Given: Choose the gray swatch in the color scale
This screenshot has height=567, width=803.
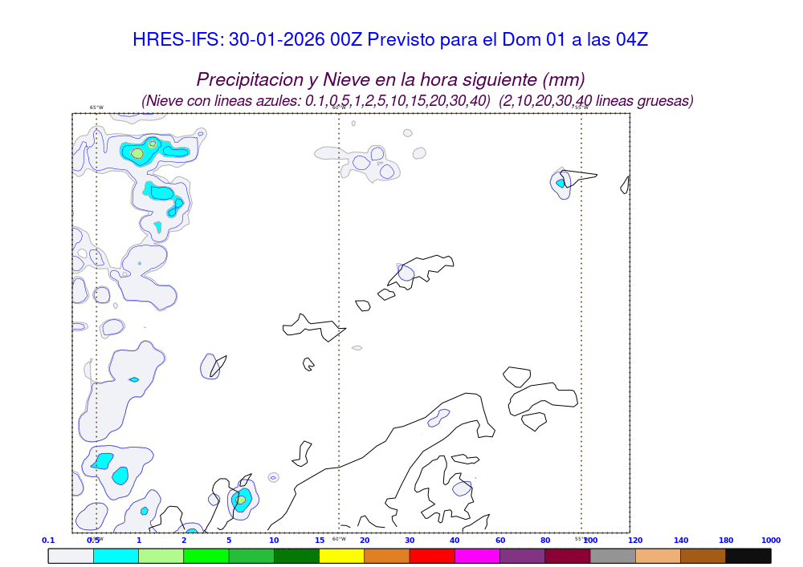Looking at the screenshot, I should coord(613,555).
